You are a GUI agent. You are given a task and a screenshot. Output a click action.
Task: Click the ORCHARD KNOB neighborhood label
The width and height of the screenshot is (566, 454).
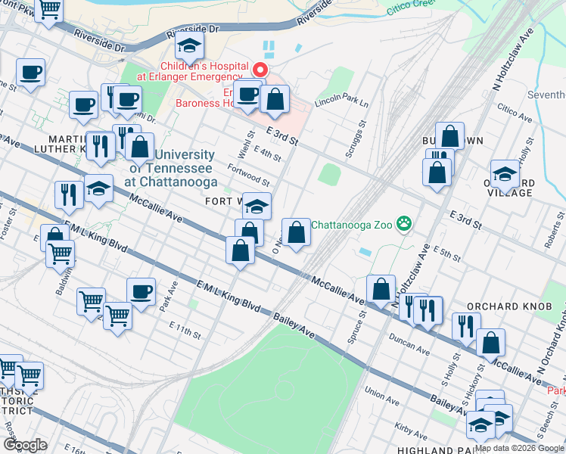(x=509, y=306)
